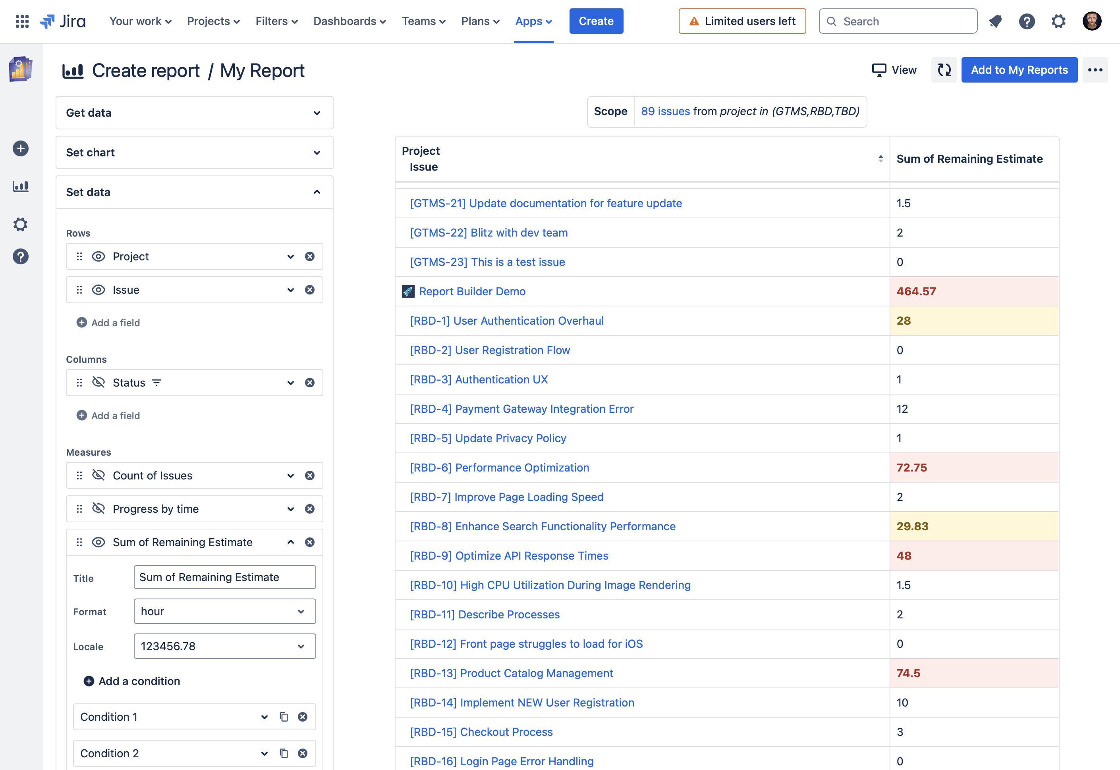Screen dimensions: 1120x770
Task: Open the sidebar question mark help icon
Action: click(x=20, y=257)
